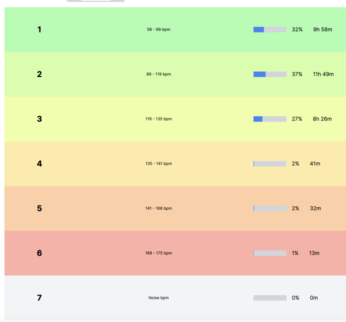Click the Noise bpm label
Image resolution: width=346 pixels, height=322 pixels.
[x=158, y=298]
